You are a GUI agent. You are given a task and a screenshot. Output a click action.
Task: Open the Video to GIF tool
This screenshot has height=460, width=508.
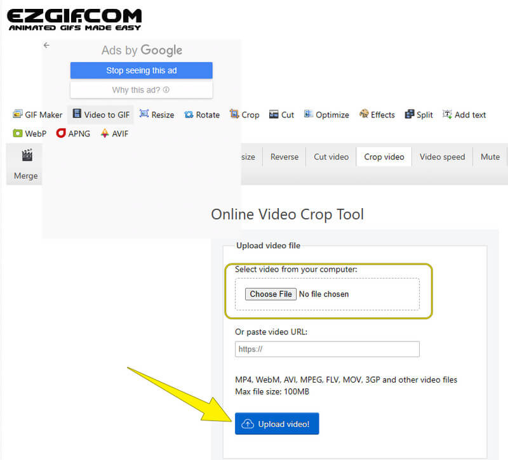[101, 115]
